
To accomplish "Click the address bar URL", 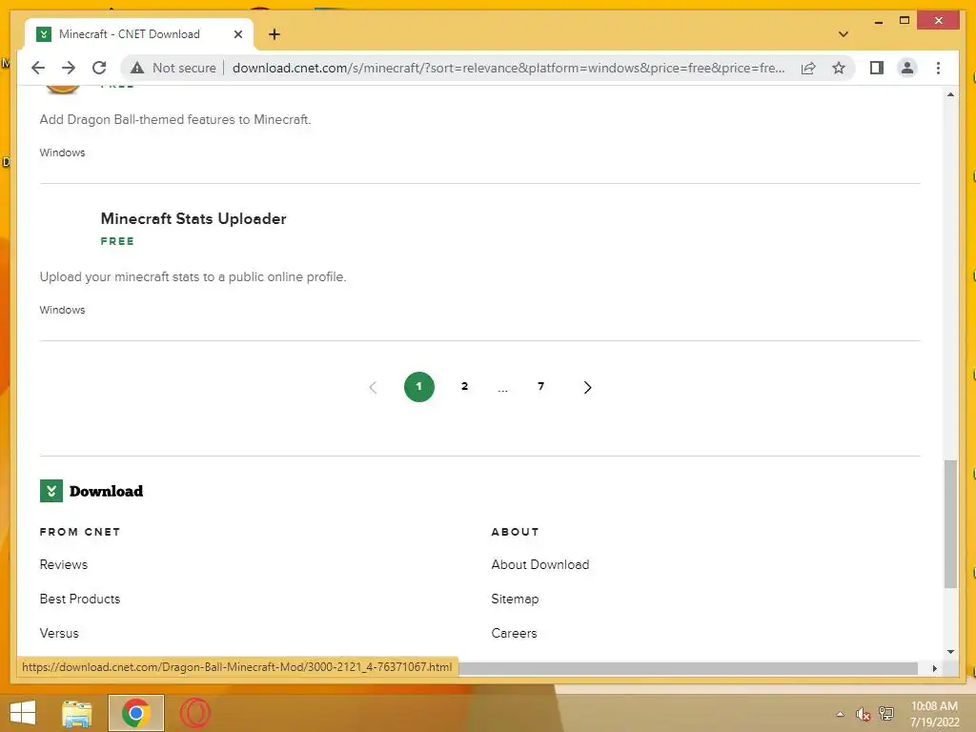I will 508,68.
